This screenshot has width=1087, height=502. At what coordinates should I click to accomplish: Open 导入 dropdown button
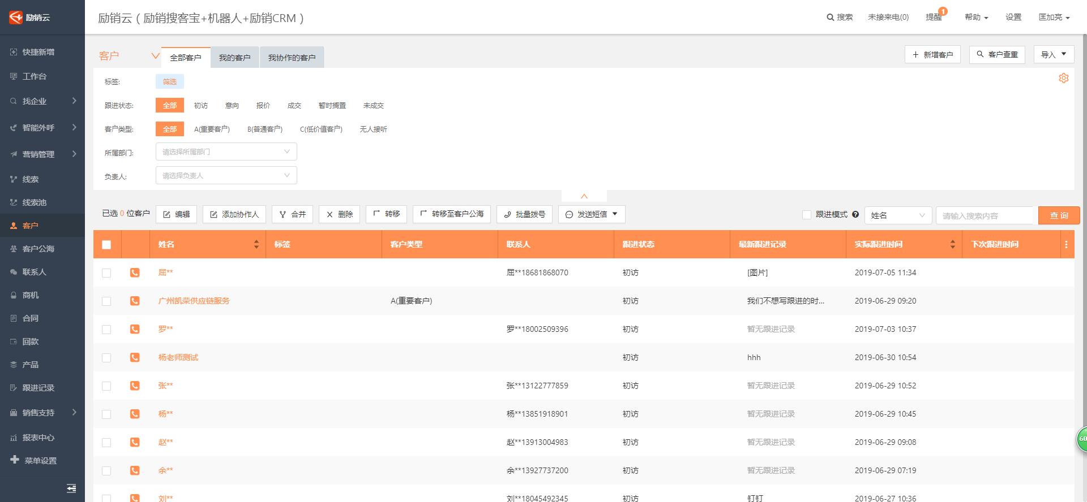[x=1054, y=54]
